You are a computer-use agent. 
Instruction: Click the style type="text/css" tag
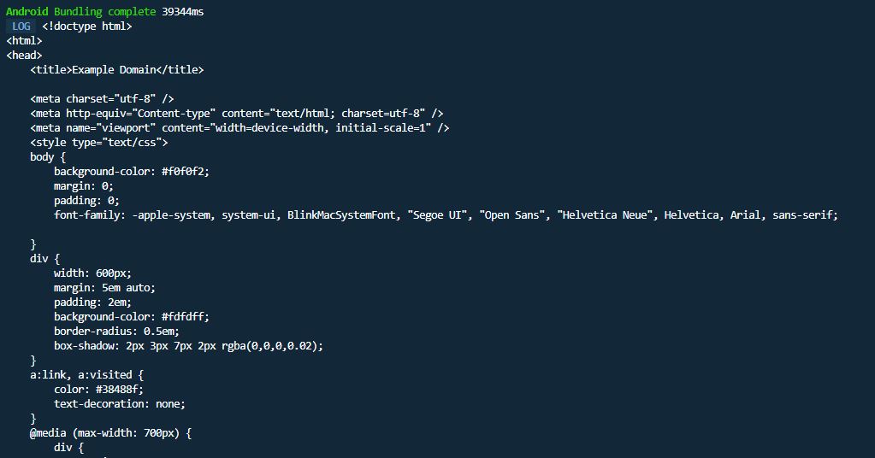[x=99, y=143]
